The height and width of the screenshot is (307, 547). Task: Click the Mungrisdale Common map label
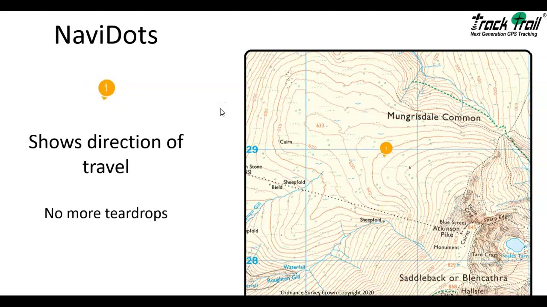[434, 117]
